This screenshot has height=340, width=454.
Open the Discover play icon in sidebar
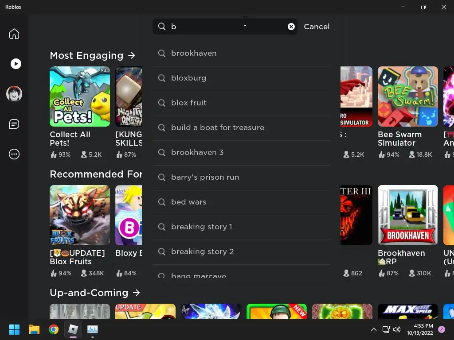pos(16,64)
